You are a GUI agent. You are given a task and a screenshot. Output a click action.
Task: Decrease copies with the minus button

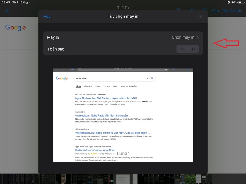[182, 49]
